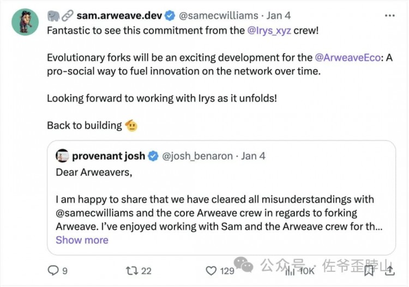Like the tweet with heart icon
The image size is (409, 287).
[x=211, y=271]
